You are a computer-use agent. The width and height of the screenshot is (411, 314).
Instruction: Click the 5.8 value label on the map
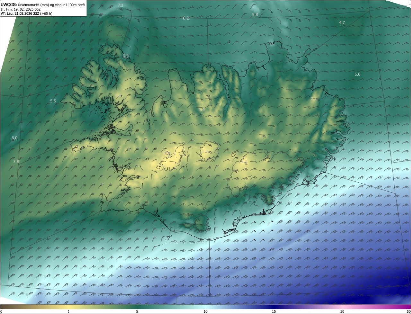[255, 15]
